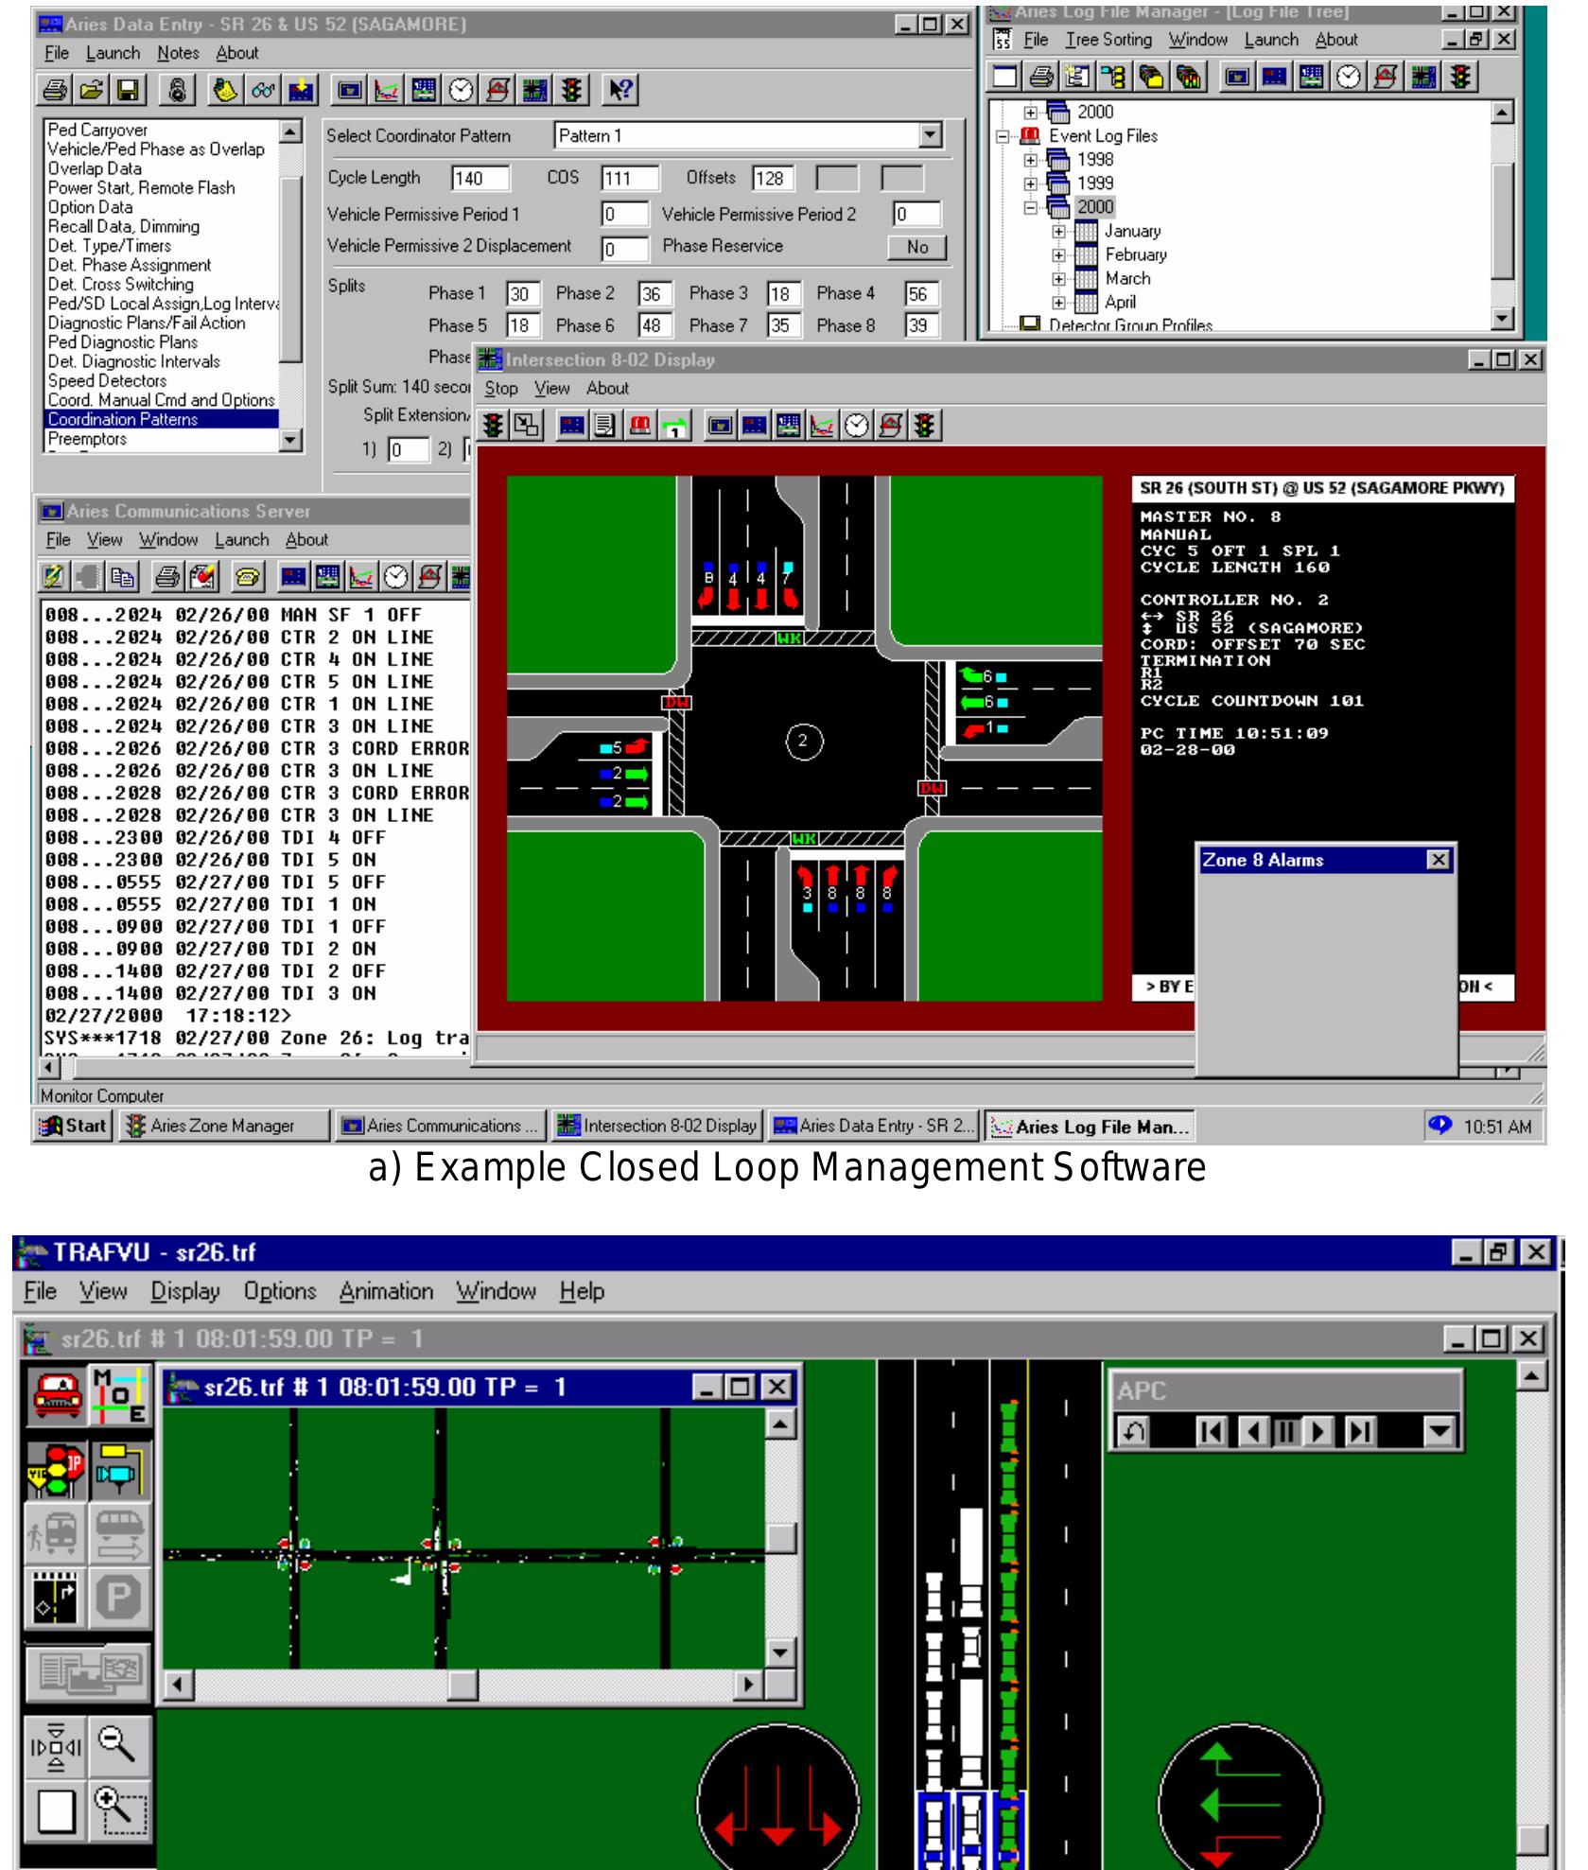Click the zoom out magnifier in TRAFVU palette
This screenshot has height=1870, width=1588.
tap(120, 1745)
